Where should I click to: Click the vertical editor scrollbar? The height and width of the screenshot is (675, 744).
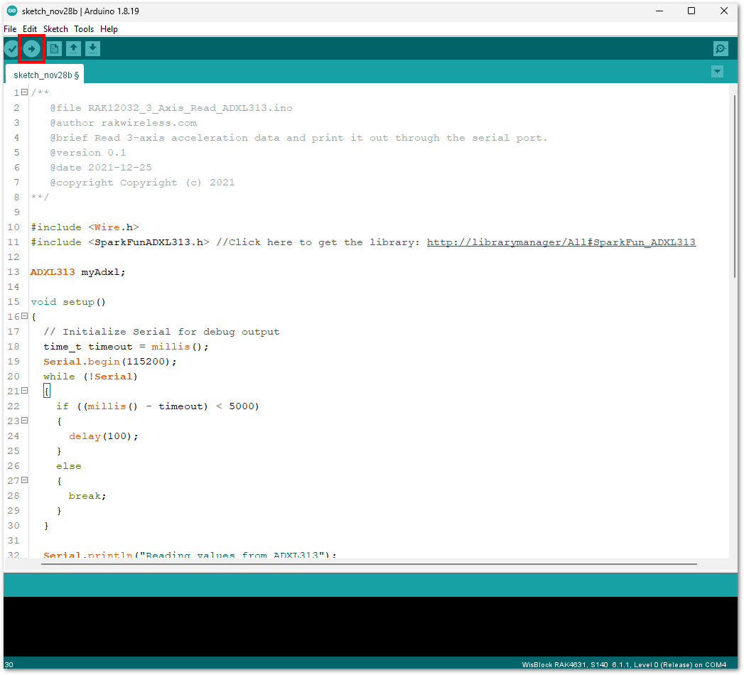(x=735, y=186)
